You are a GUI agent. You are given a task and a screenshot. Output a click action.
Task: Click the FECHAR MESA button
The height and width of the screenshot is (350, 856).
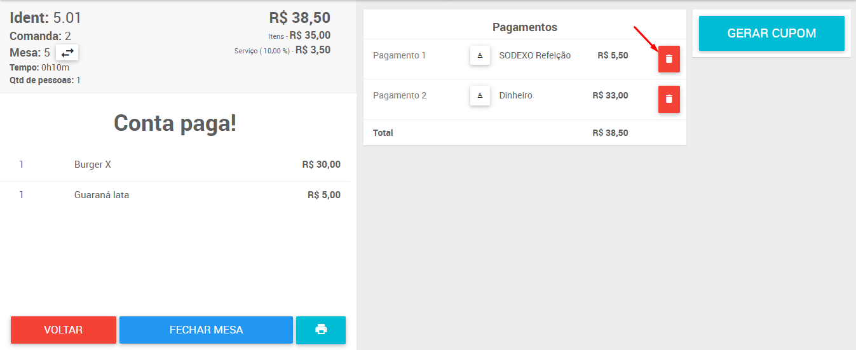(x=206, y=330)
